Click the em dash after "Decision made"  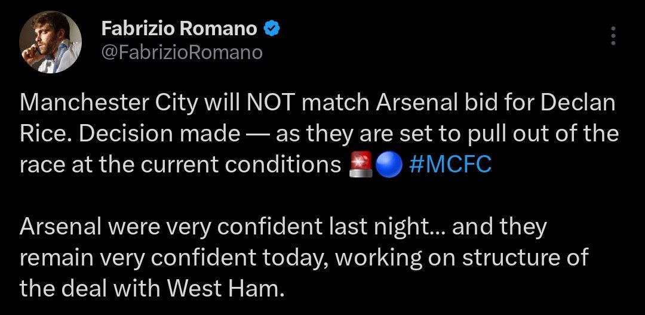point(259,135)
